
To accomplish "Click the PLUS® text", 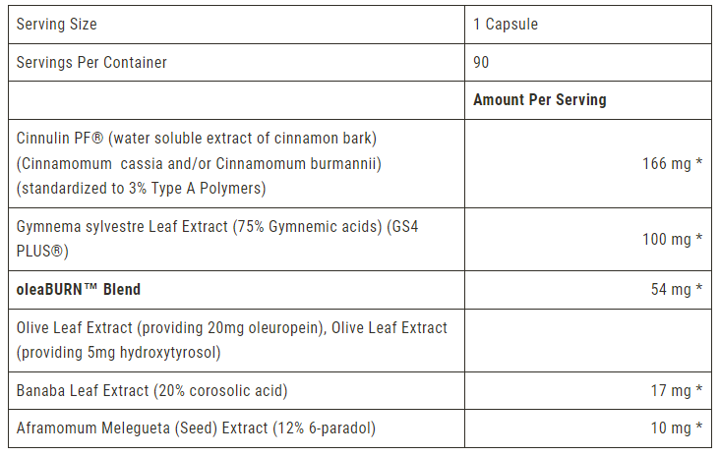I will click(42, 252).
